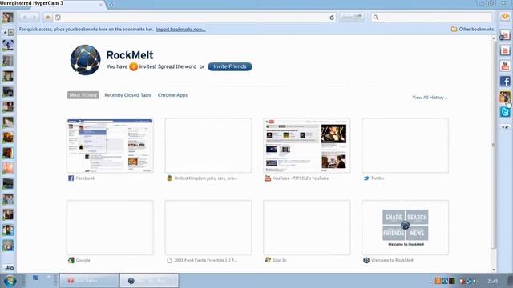Switch to RockMelt taskbar button
This screenshot has width=513, height=288.
(x=149, y=281)
